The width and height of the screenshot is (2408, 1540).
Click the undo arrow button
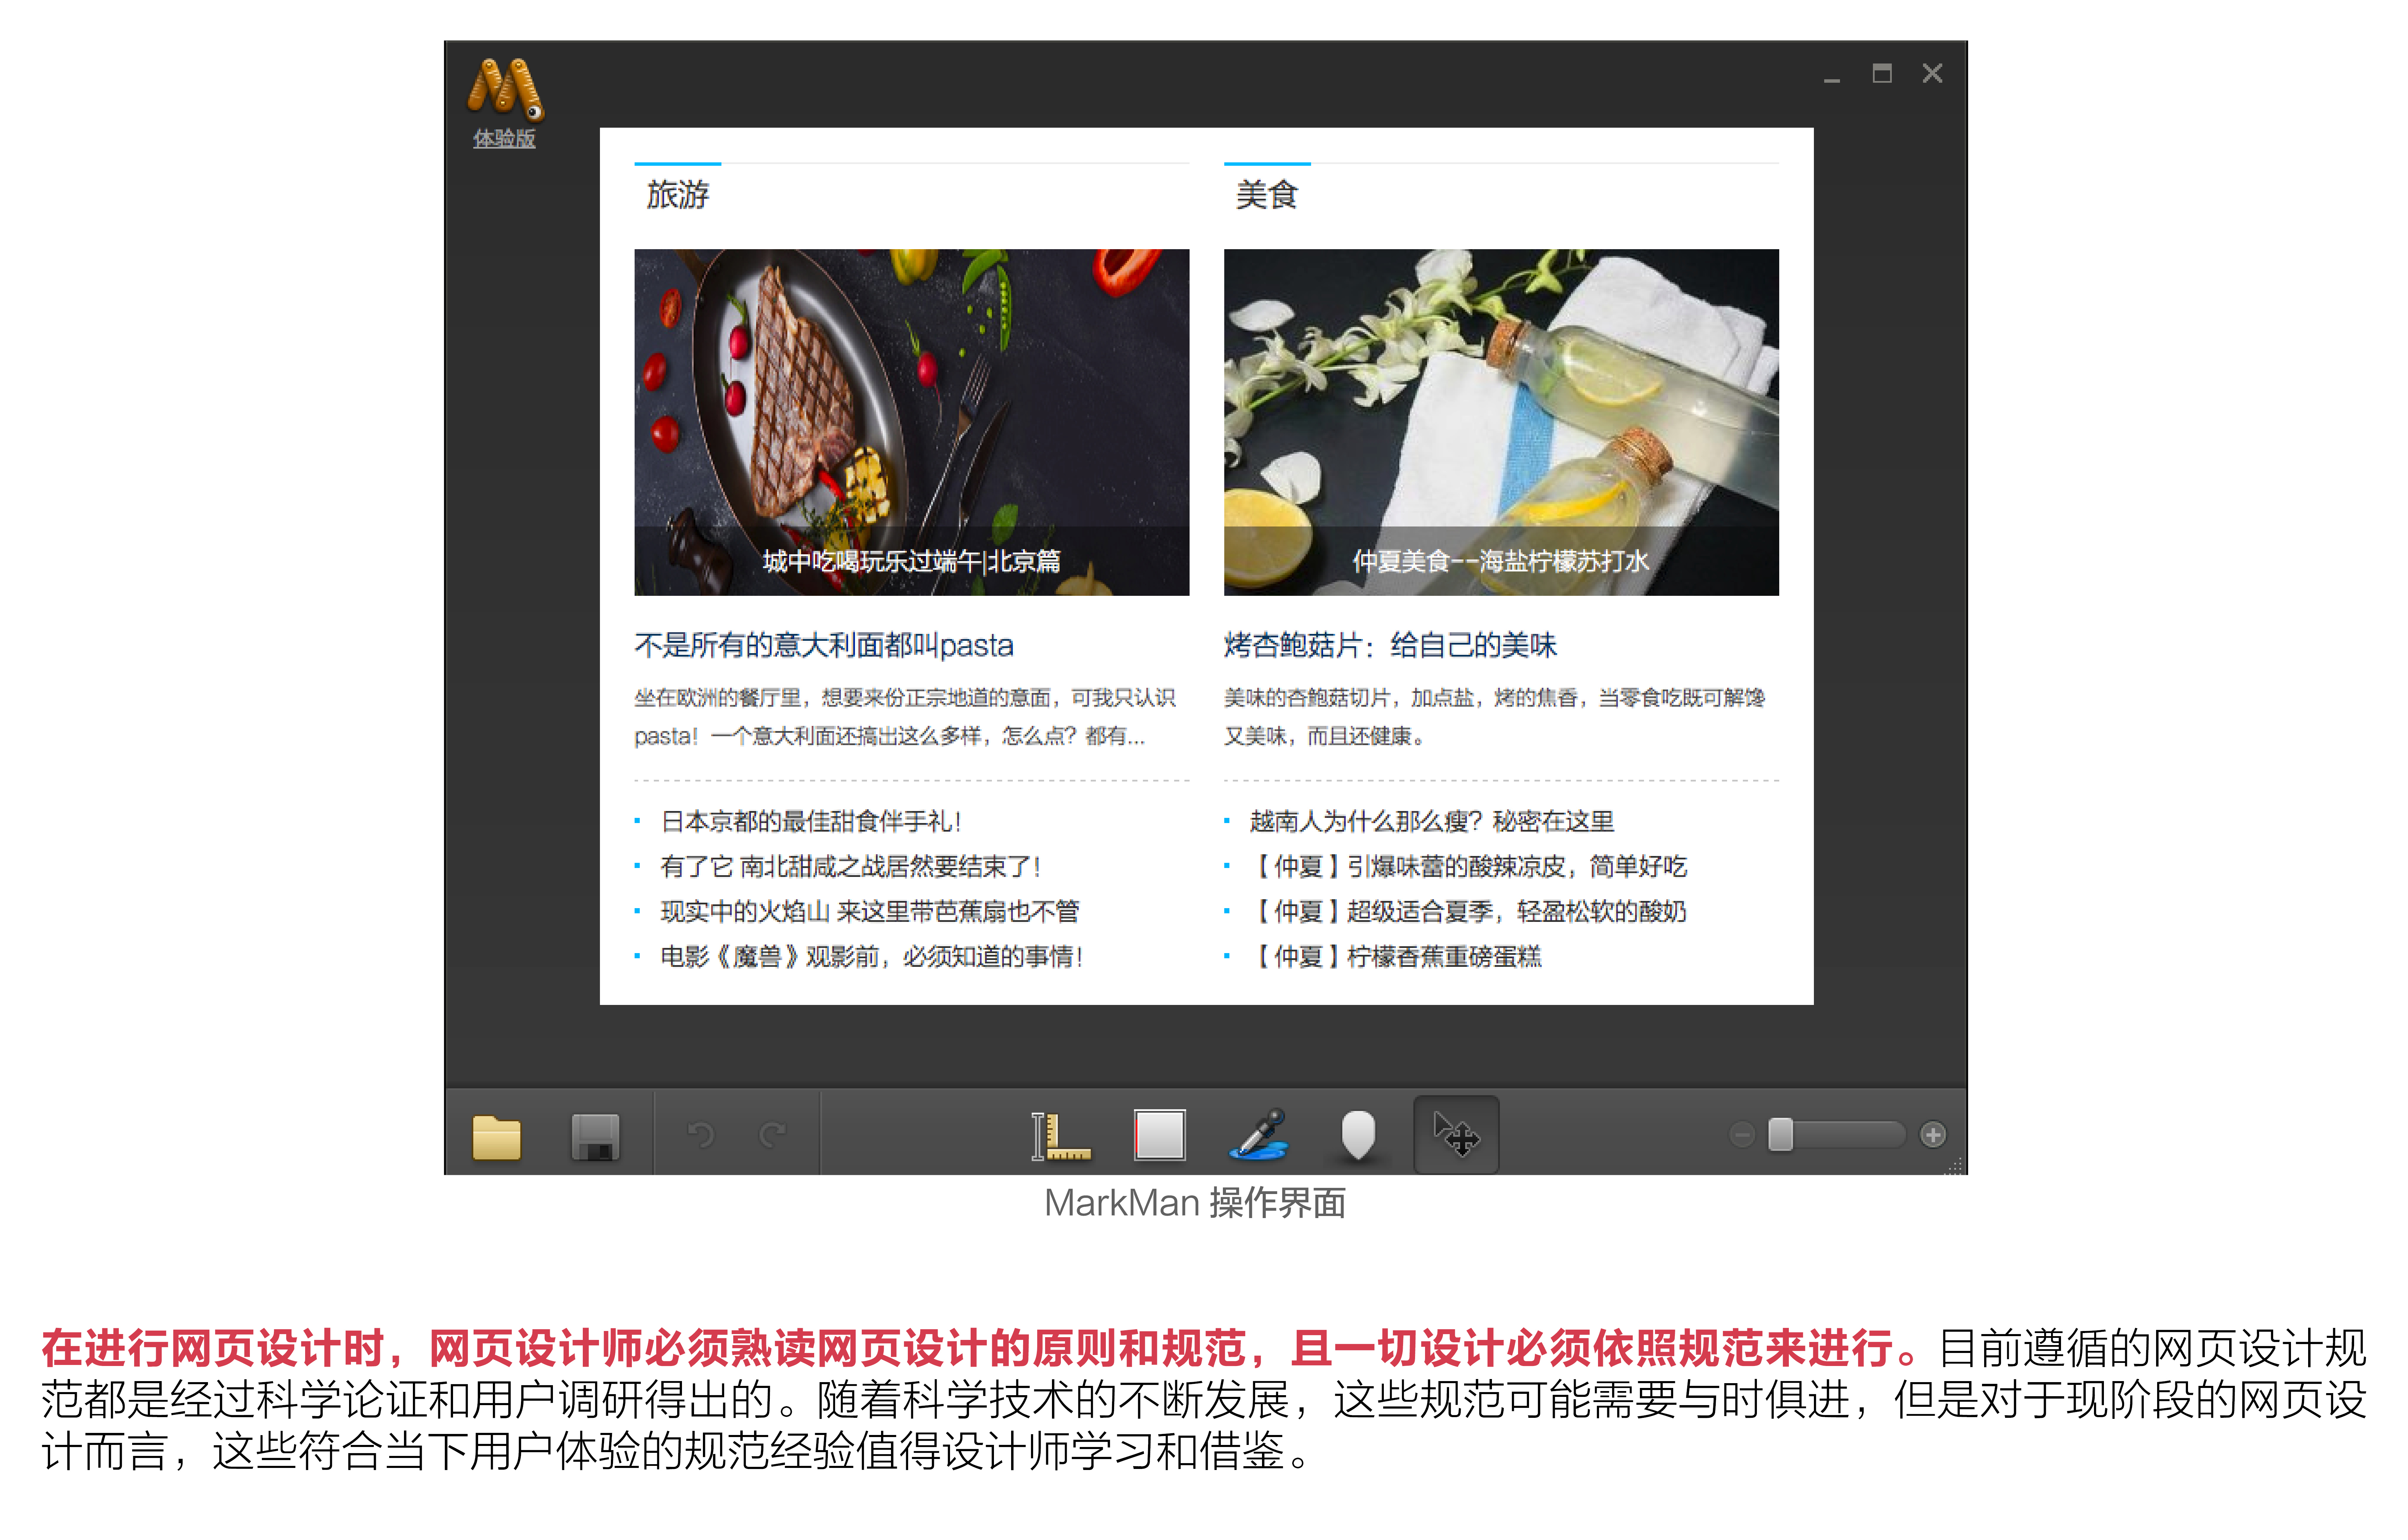[x=701, y=1134]
